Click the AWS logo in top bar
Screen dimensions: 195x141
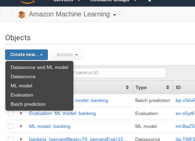click(x=27, y=2)
